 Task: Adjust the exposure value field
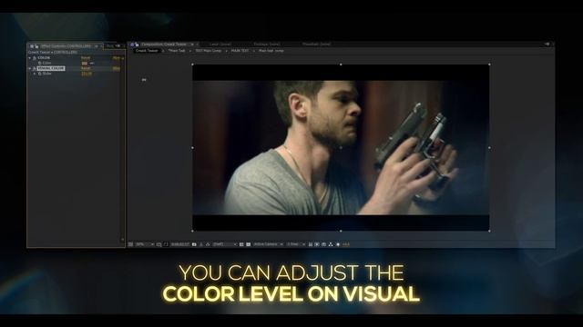tap(346, 244)
